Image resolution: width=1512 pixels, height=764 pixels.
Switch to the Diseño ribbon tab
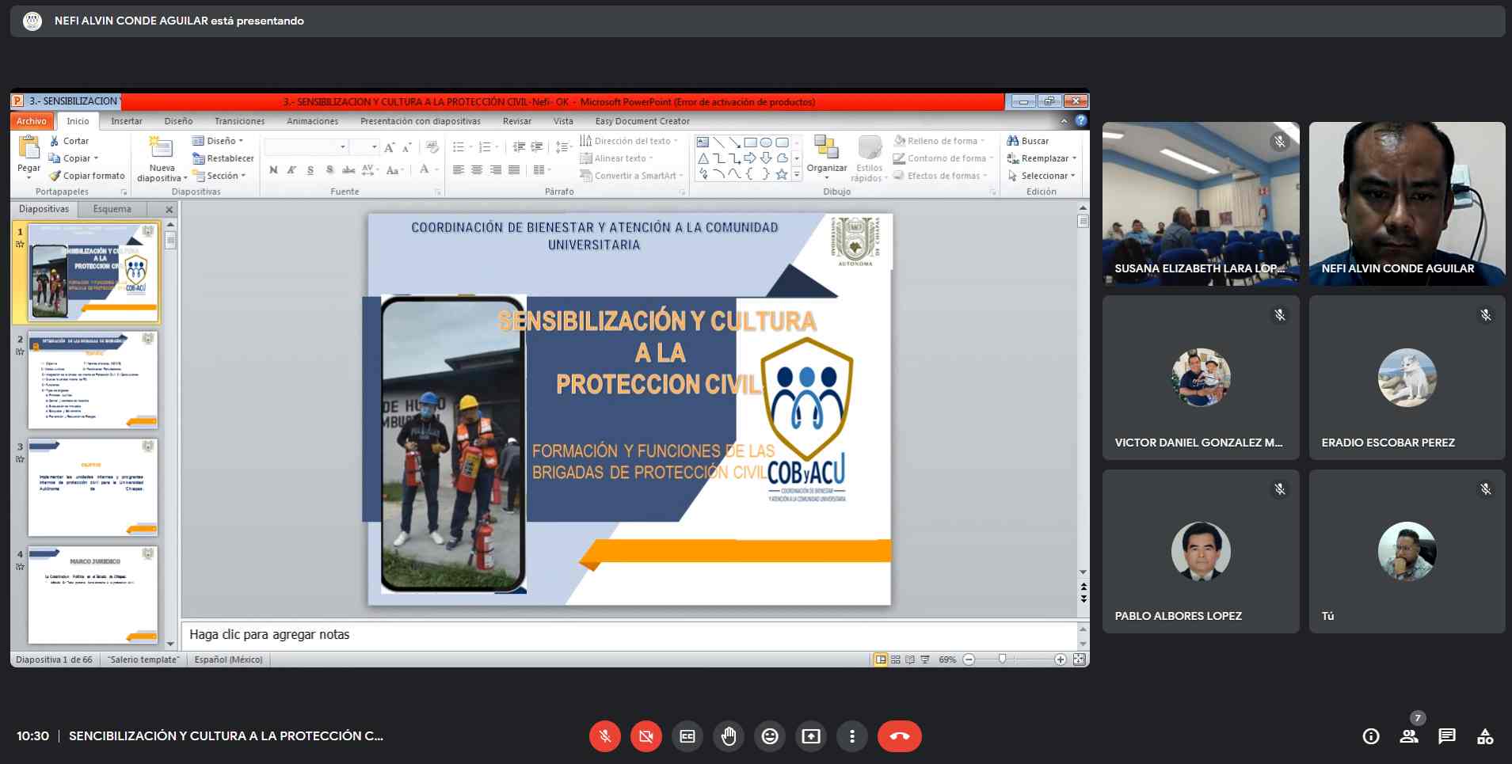point(178,121)
